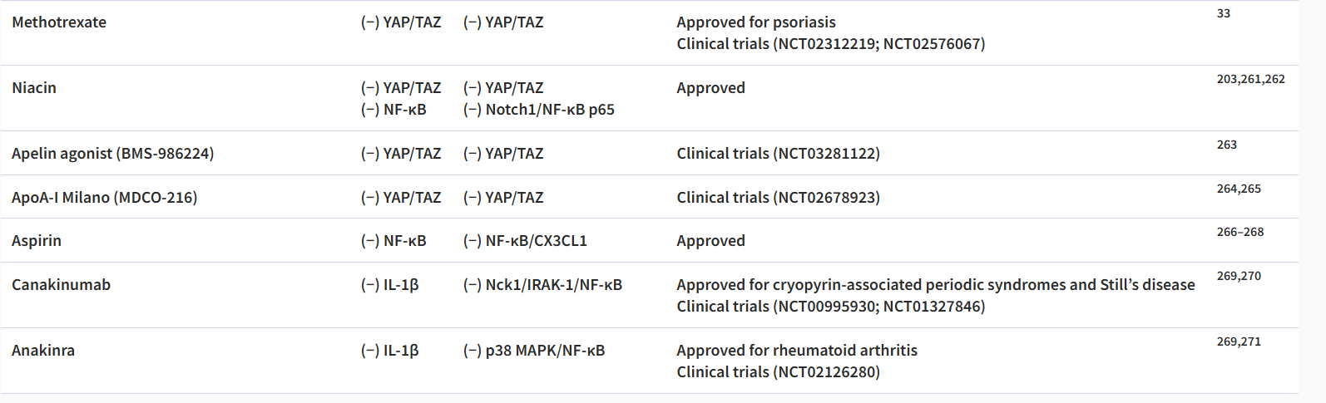Open the NCT03281122 clinical trial
1326x403 pixels.
coord(826,154)
